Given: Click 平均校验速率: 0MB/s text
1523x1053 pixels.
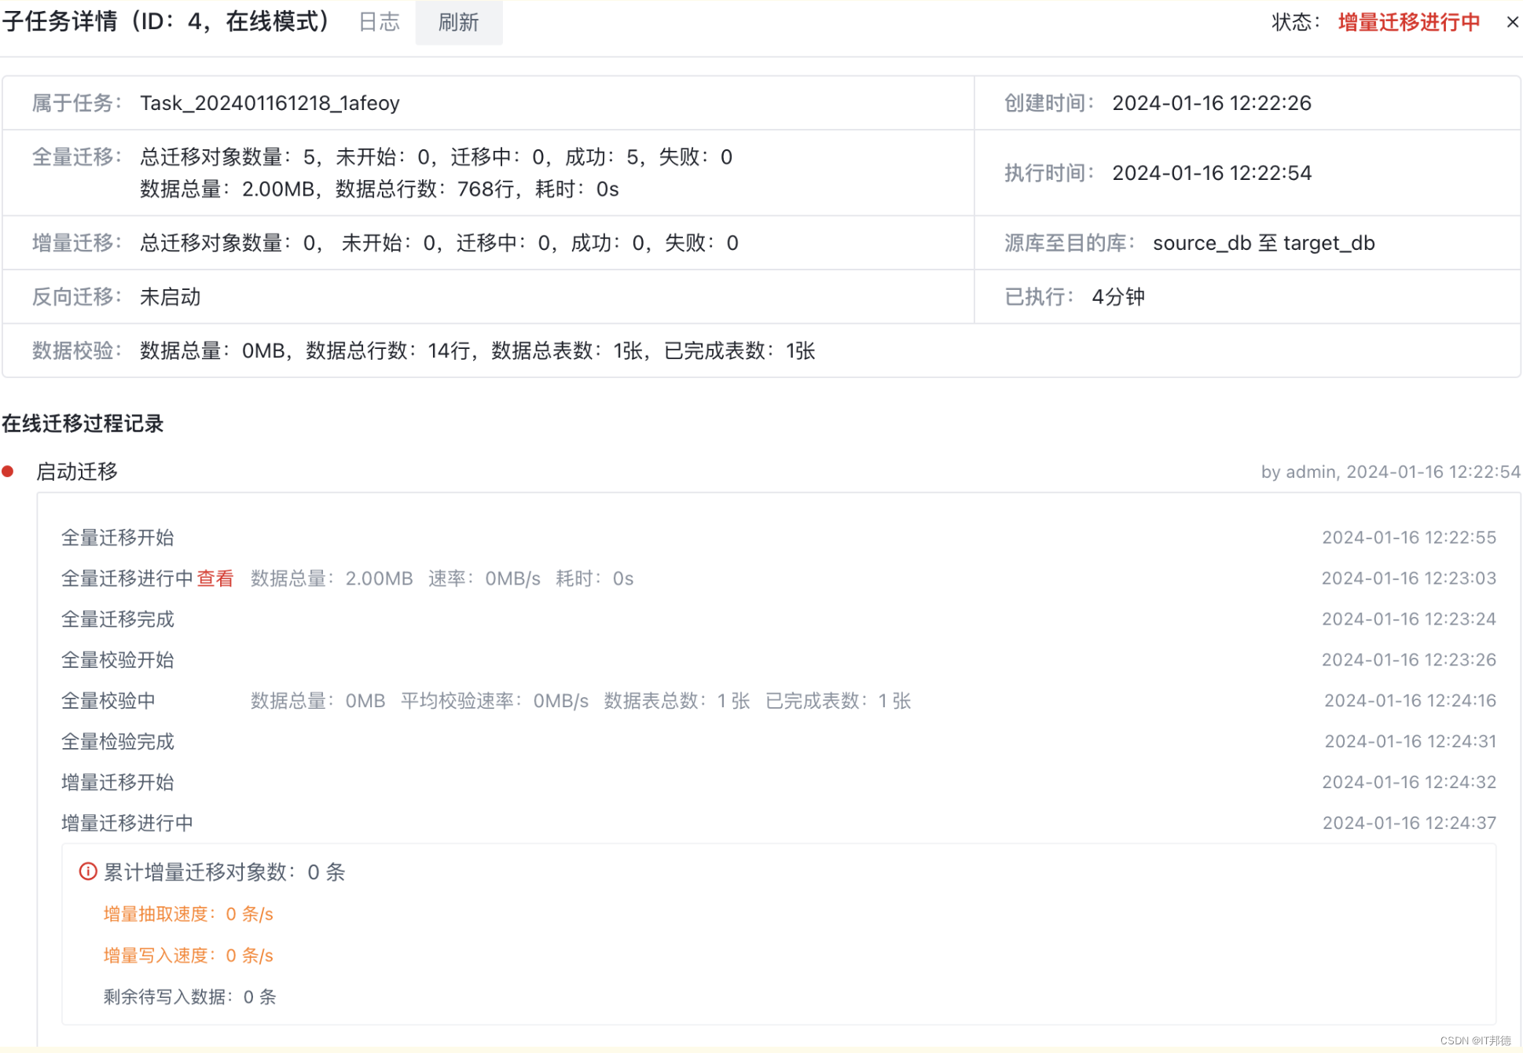Looking at the screenshot, I should pyautogui.click(x=494, y=701).
